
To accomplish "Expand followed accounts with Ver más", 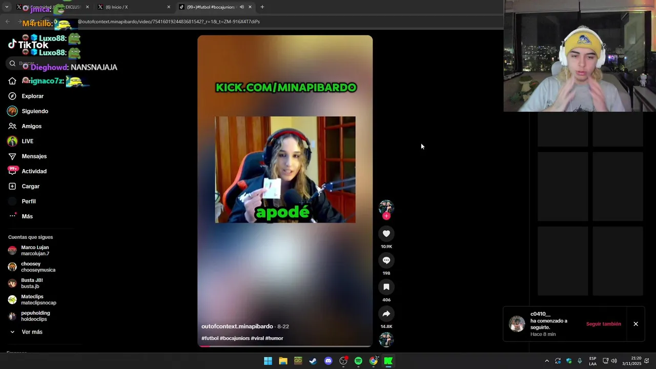I will 26,332.
